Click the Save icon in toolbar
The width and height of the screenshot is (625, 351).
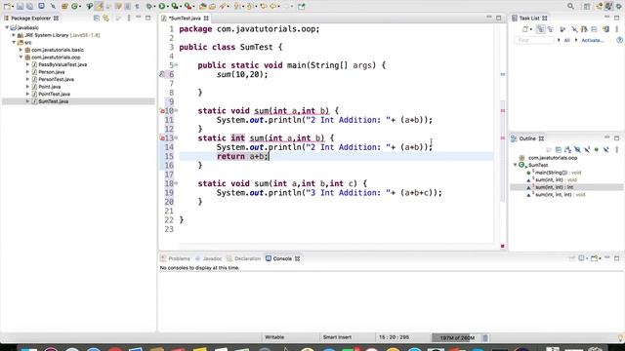(20, 6)
